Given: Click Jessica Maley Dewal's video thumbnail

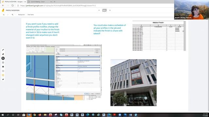Looking at the screenshot, I should (192, 10).
